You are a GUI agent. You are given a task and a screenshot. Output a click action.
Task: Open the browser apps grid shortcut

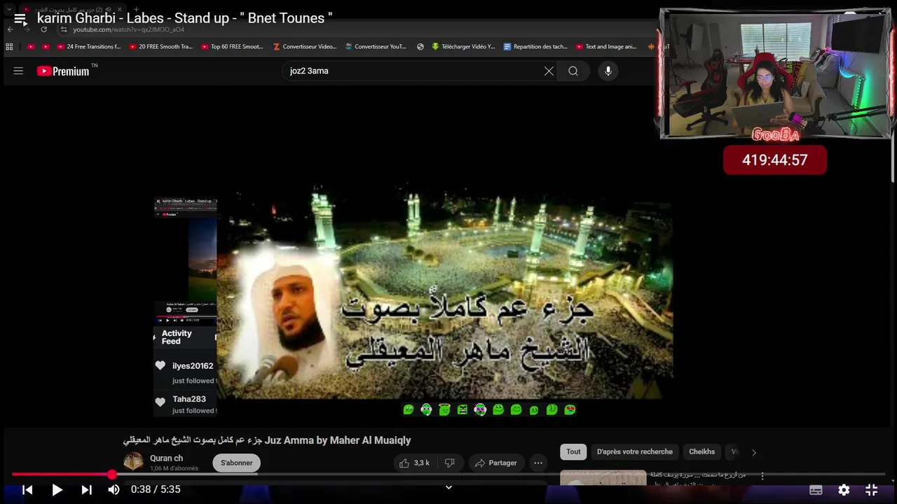coord(9,47)
